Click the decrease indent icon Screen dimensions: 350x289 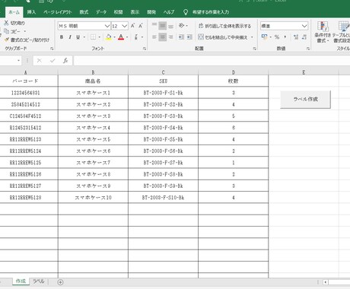coord(181,37)
